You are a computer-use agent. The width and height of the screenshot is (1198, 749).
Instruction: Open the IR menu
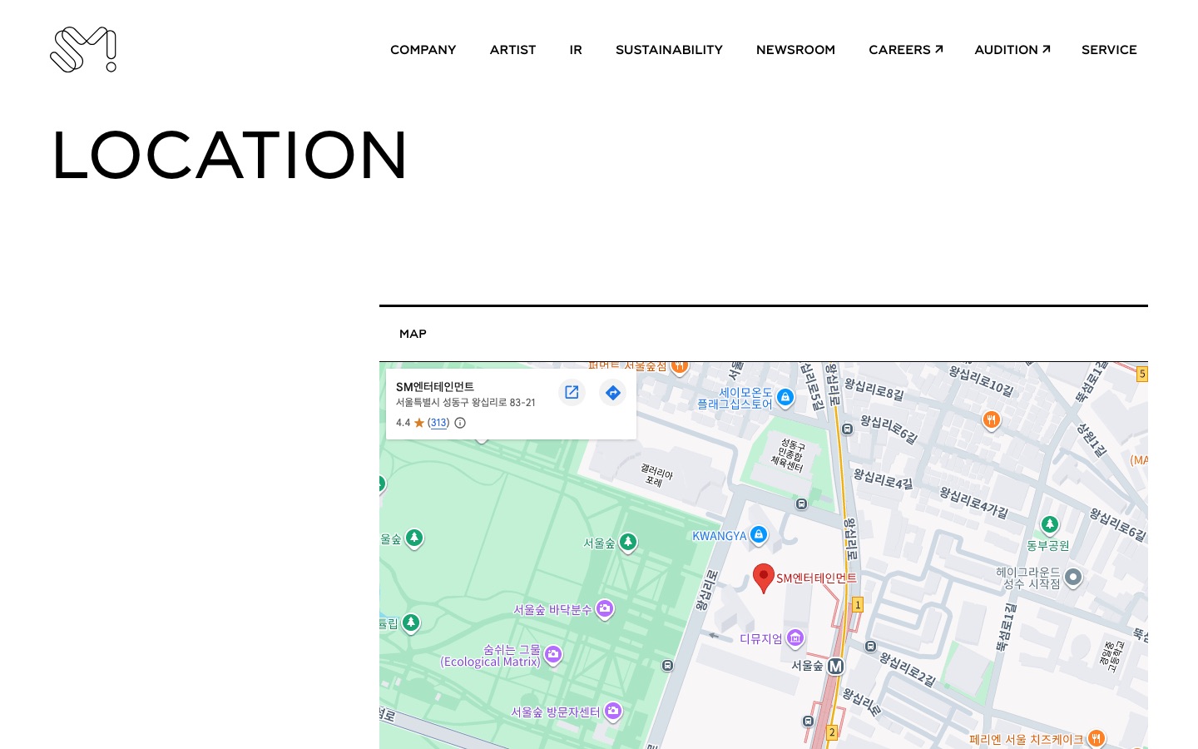(576, 50)
